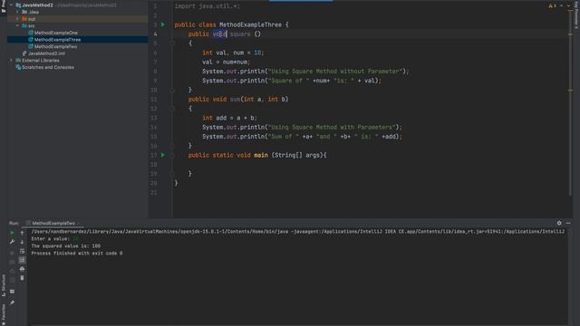Open the Favorites side tool window
Screen dimensions: 580x326
tap(4, 314)
